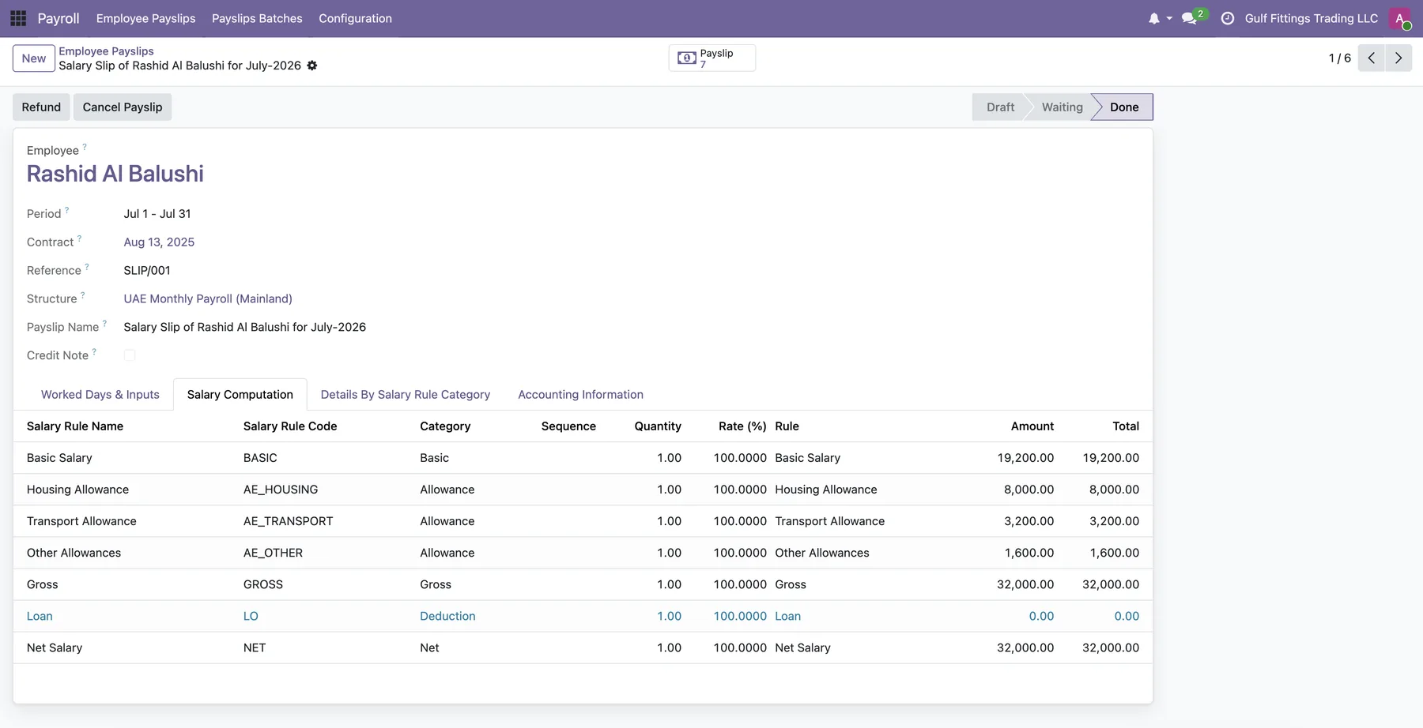1423x728 pixels.
Task: Sort by Total column header
Action: tap(1126, 426)
